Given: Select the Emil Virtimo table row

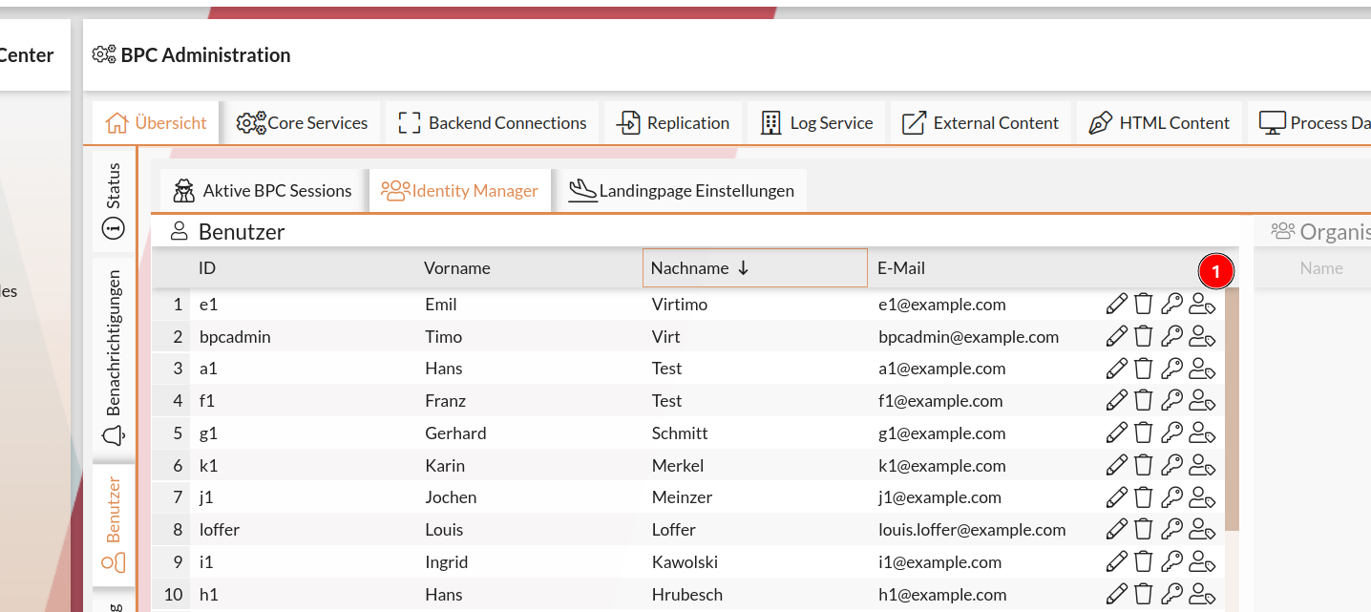Looking at the screenshot, I should [573, 305].
